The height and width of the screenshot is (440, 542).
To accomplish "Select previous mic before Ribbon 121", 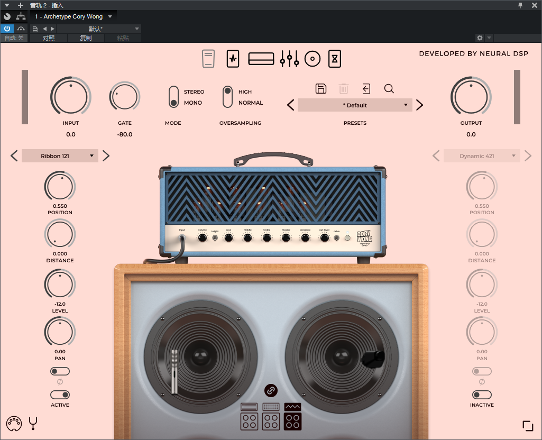I will pos(14,156).
